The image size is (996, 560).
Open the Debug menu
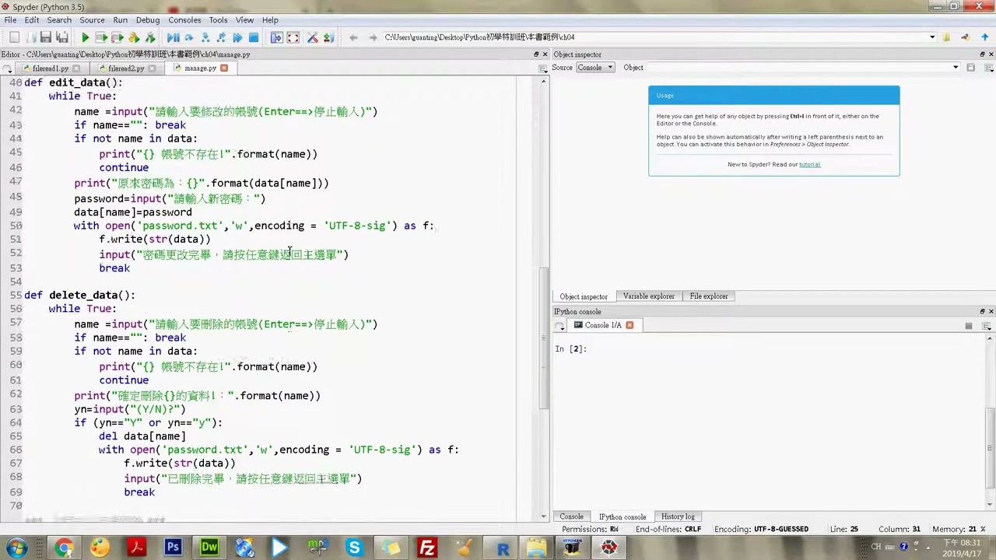click(x=148, y=20)
